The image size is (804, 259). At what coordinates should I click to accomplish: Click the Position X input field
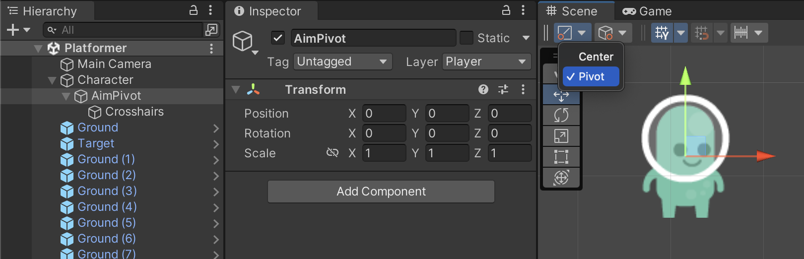click(x=384, y=113)
